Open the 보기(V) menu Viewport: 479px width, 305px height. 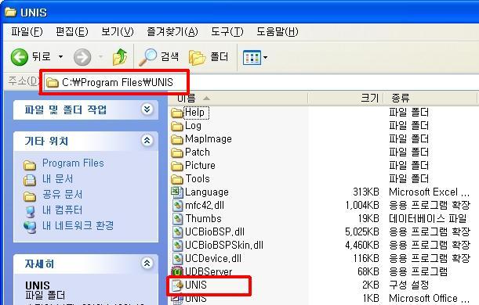[x=118, y=31]
